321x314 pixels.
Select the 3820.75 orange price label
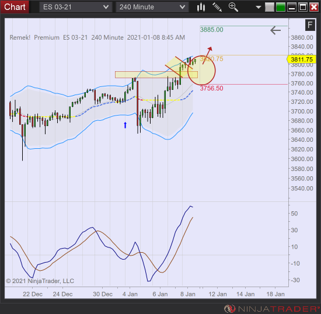point(211,59)
